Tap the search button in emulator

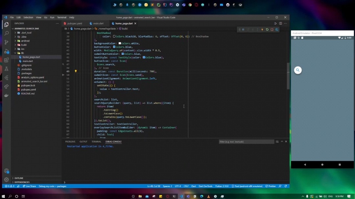tap(298, 70)
